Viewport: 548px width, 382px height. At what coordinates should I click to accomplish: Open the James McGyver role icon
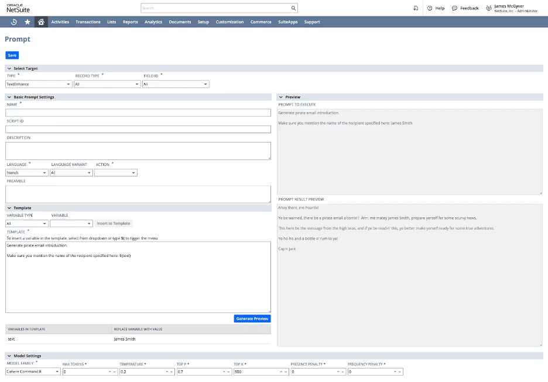(x=490, y=8)
